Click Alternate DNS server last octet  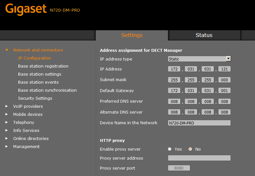(x=224, y=112)
